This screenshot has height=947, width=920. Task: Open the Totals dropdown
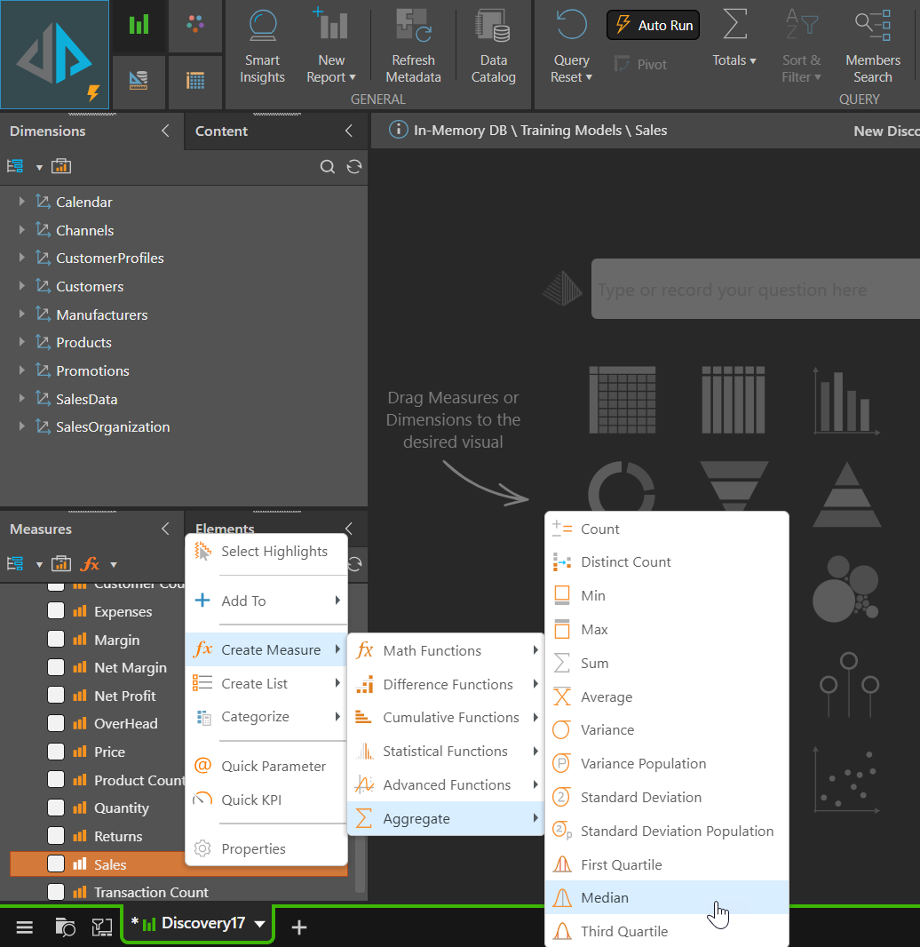coord(734,60)
